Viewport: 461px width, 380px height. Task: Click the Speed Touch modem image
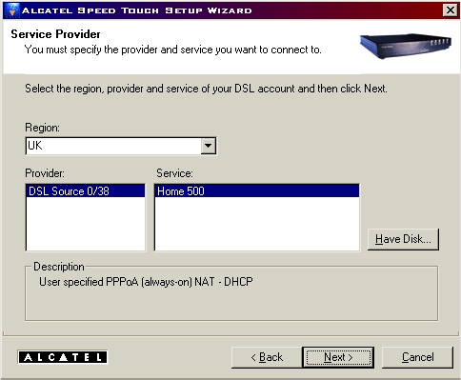[406, 46]
